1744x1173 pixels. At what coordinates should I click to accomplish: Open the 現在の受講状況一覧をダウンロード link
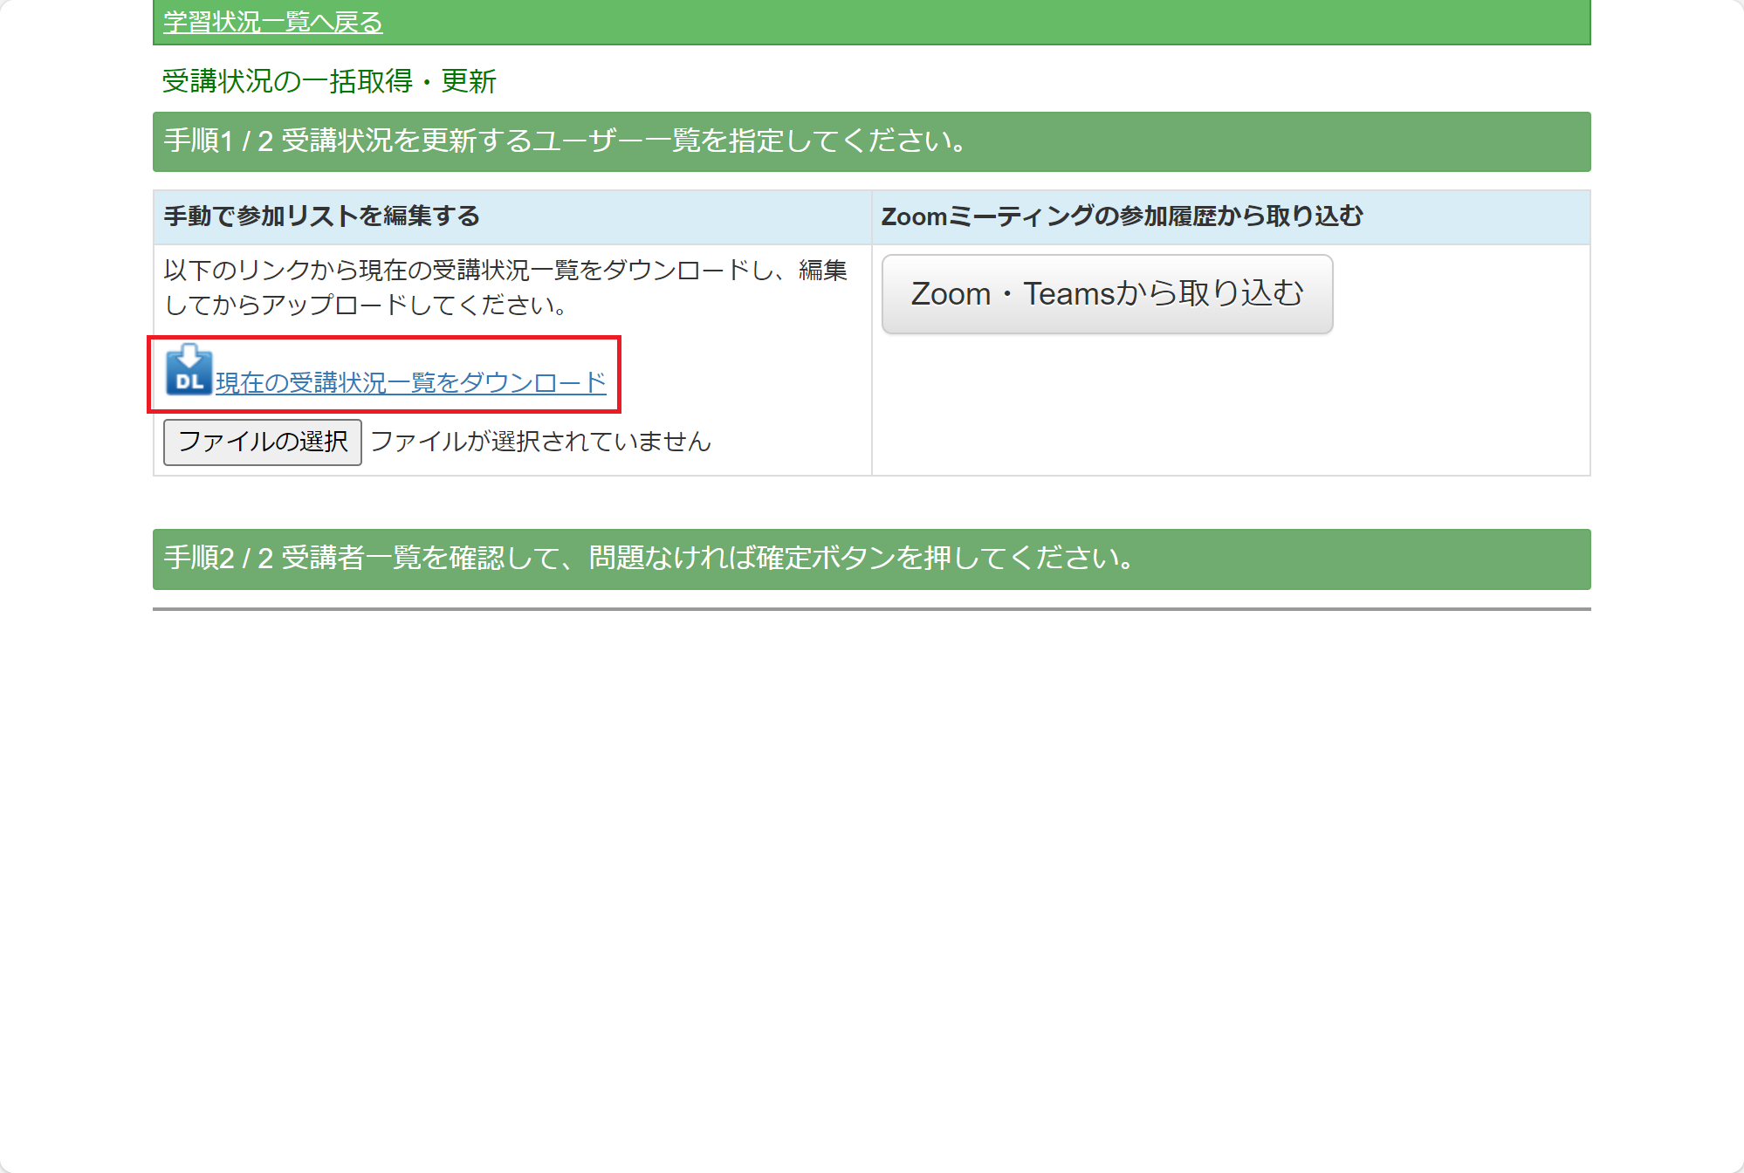[x=410, y=383]
